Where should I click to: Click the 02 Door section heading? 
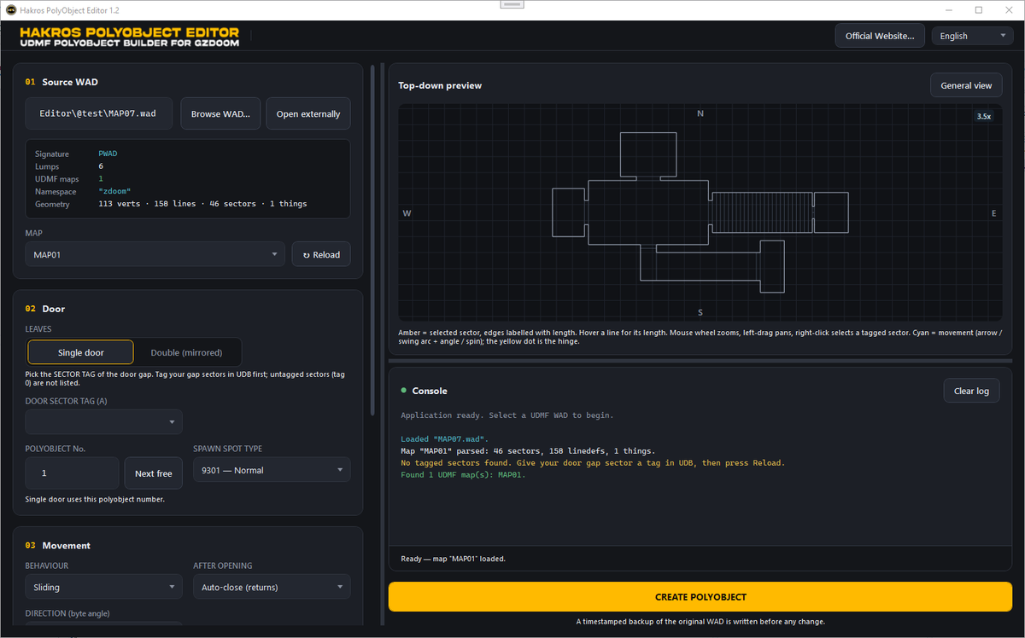click(x=44, y=309)
